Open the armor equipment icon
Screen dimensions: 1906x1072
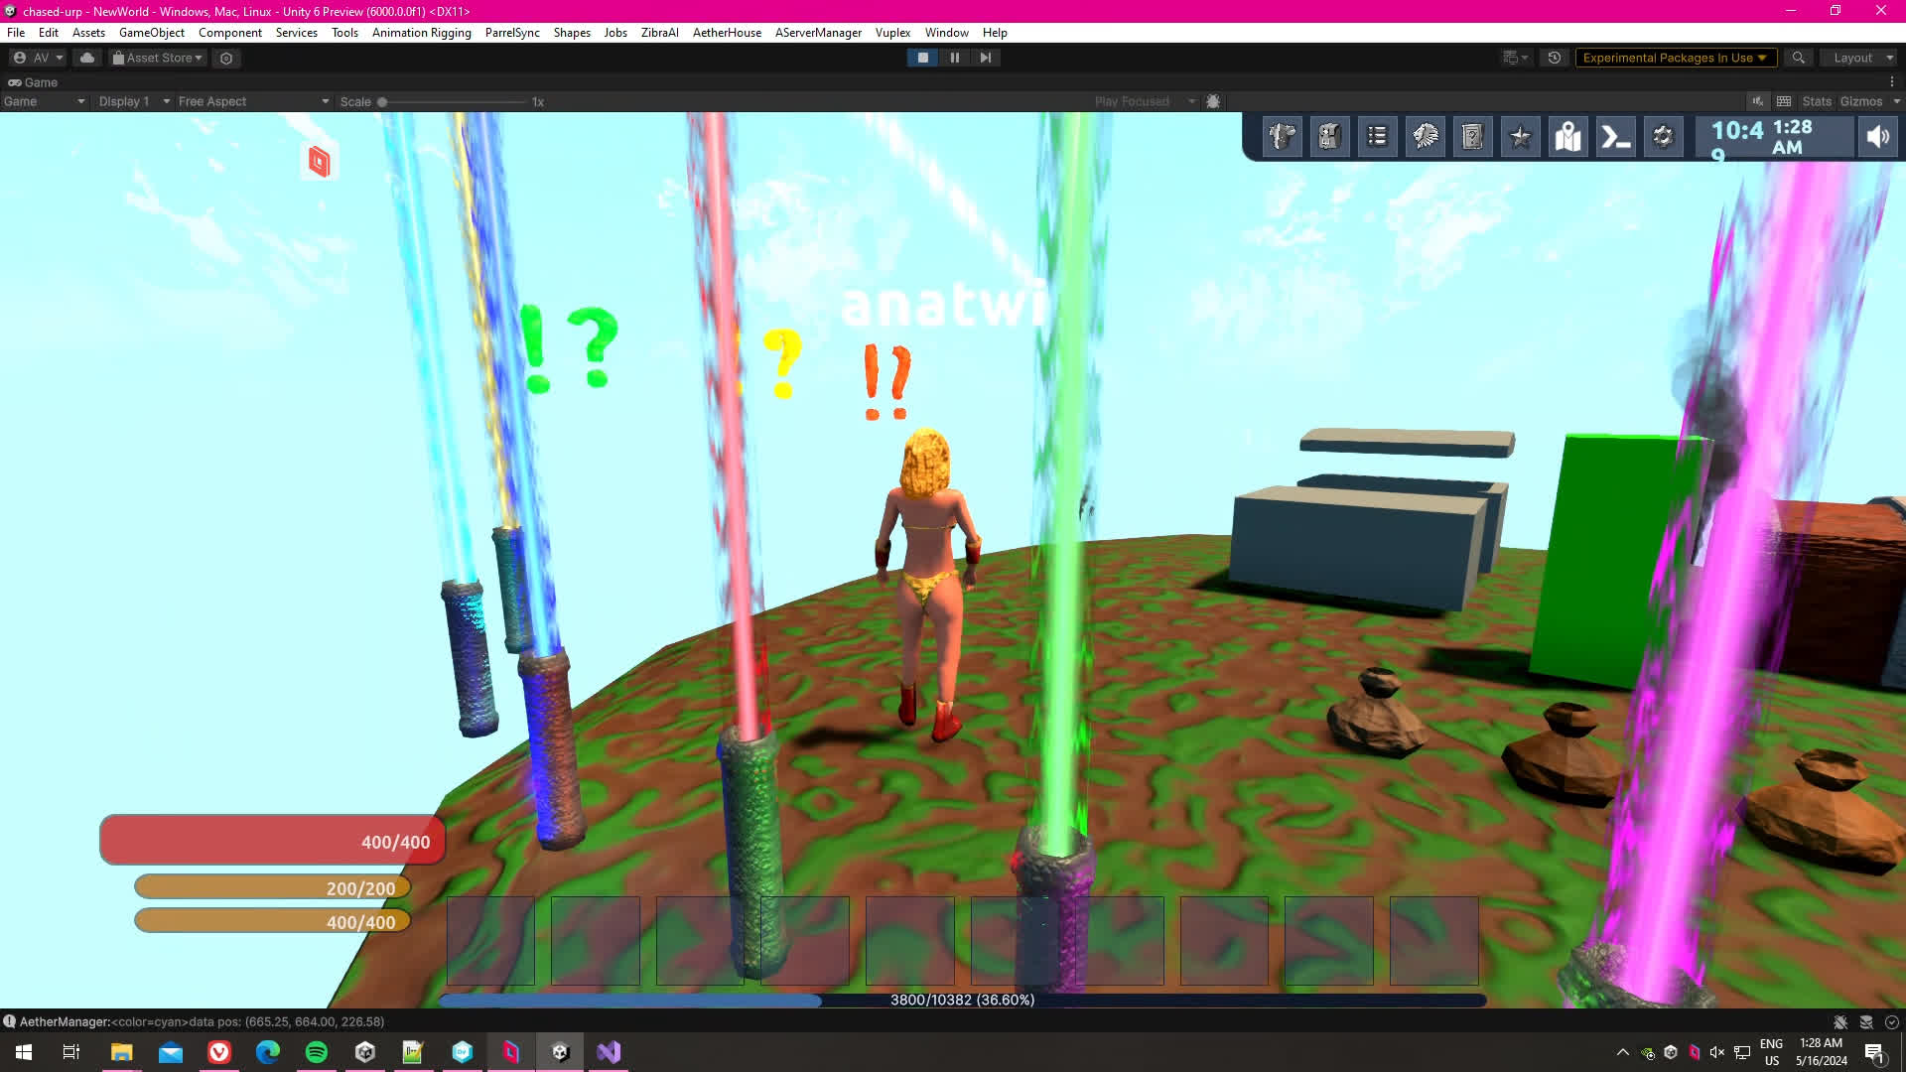(1282, 137)
